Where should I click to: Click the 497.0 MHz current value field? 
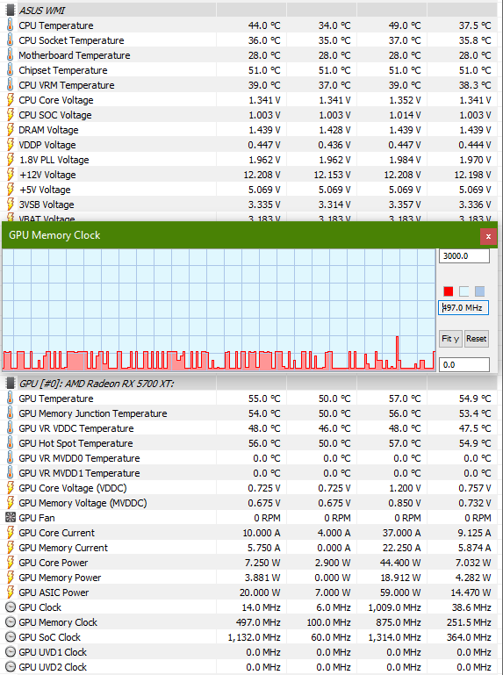(463, 308)
